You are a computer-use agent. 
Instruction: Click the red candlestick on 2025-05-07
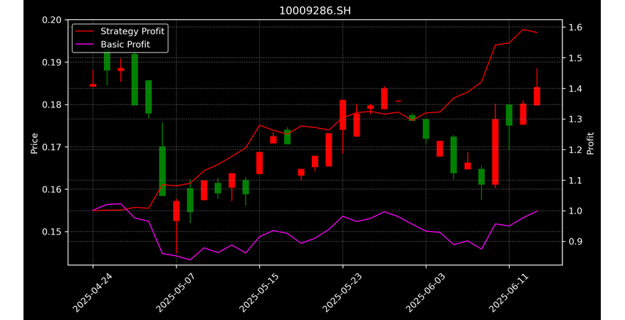pyautogui.click(x=176, y=211)
